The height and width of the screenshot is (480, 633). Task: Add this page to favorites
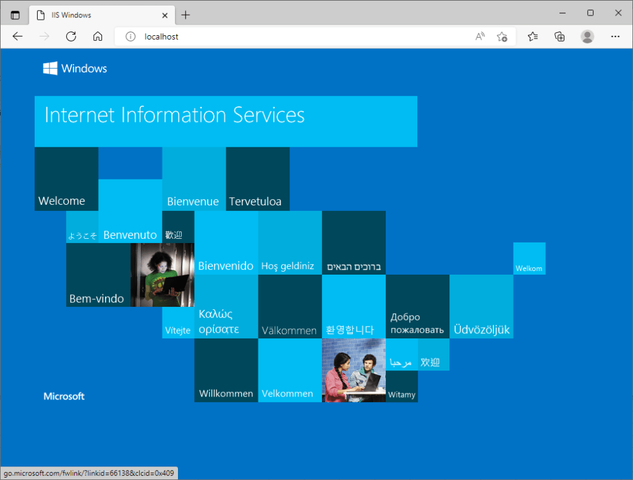(x=503, y=36)
